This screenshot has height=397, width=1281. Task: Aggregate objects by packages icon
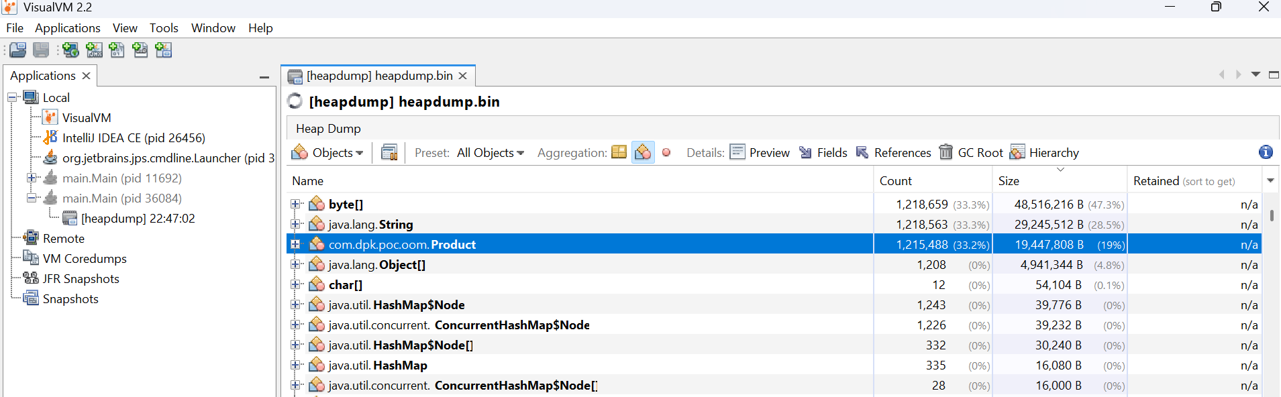(x=619, y=153)
